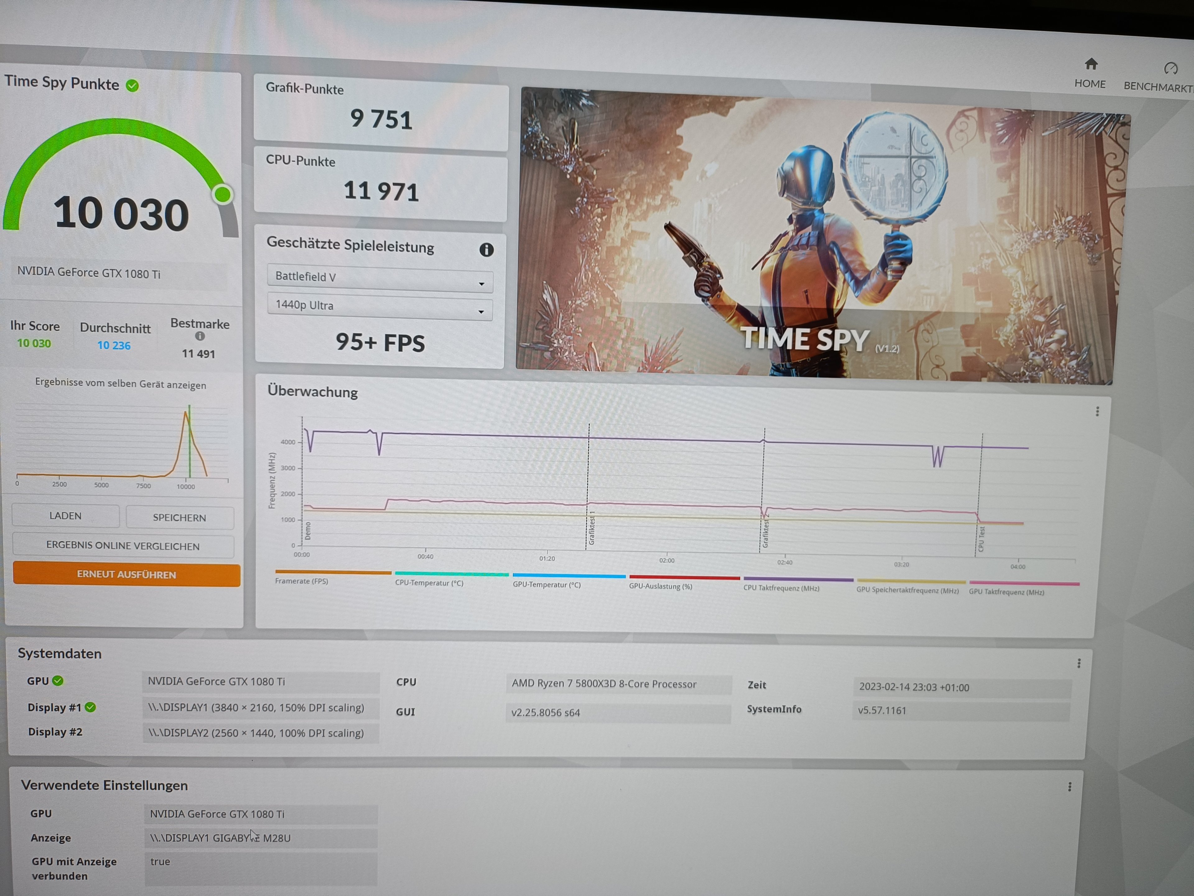The width and height of the screenshot is (1194, 896).
Task: Click GPU Taktfrequenz pink legend color bar
Action: click(x=1024, y=583)
